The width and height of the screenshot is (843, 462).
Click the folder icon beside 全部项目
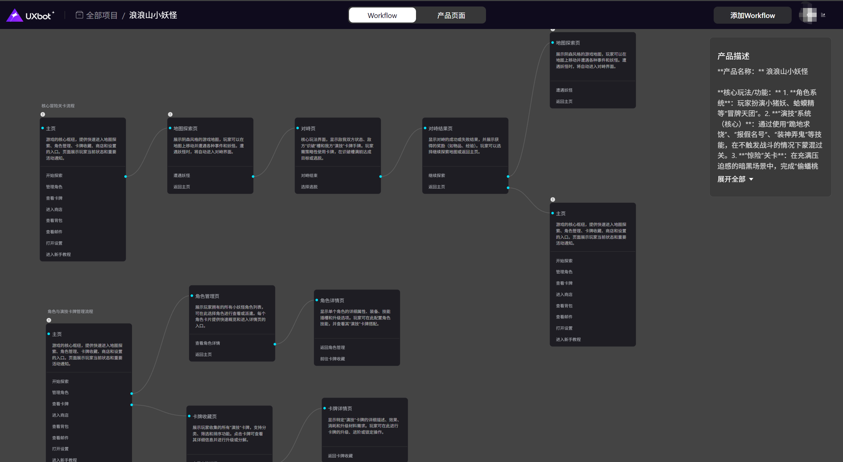(79, 15)
